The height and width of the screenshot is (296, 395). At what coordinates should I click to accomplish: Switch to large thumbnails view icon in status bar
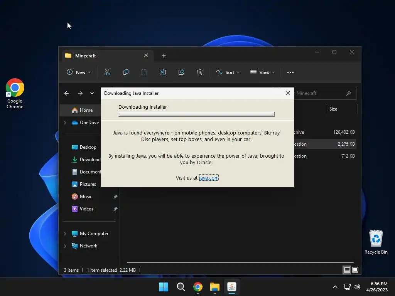click(355, 270)
